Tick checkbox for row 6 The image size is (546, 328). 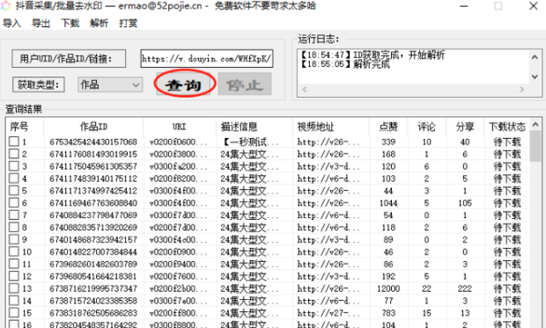tap(14, 203)
